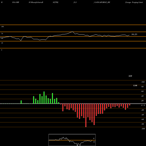Click the value 11 in mini chart

[x=94, y=142]
